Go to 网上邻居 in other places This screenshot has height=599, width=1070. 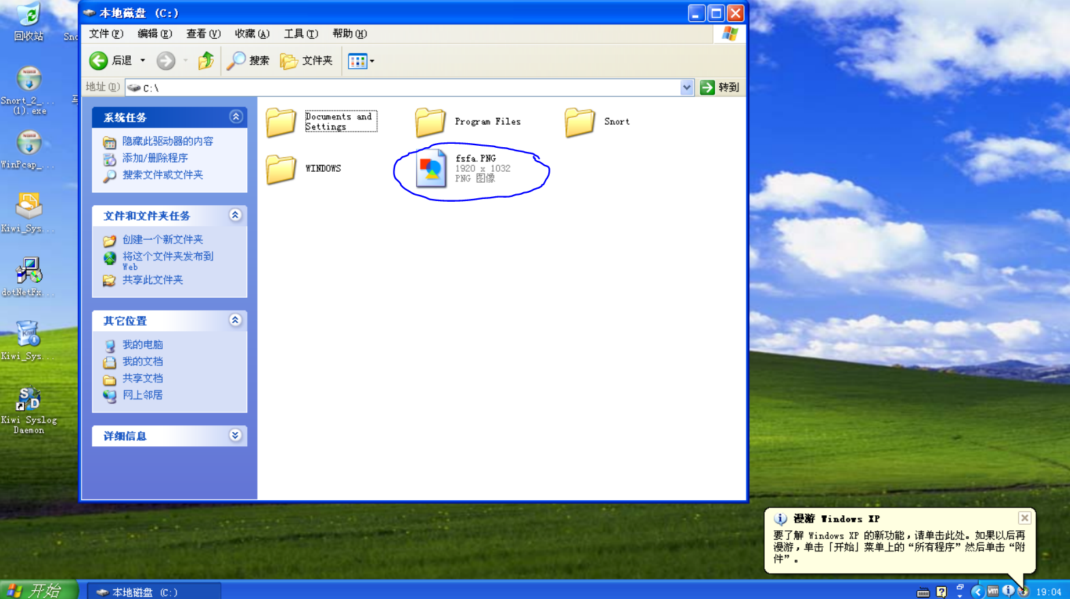(142, 395)
